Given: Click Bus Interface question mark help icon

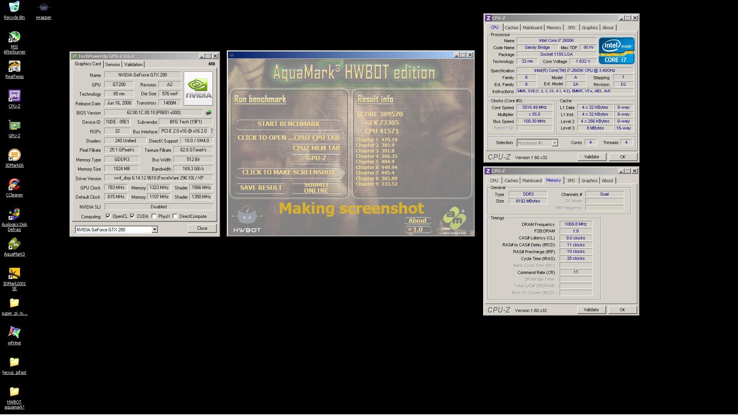Looking at the screenshot, I should 212,131.
